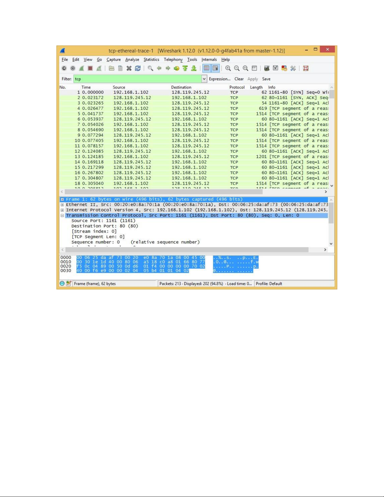384x497 pixels.
Task: Open the Statistics menu
Action: point(151,60)
